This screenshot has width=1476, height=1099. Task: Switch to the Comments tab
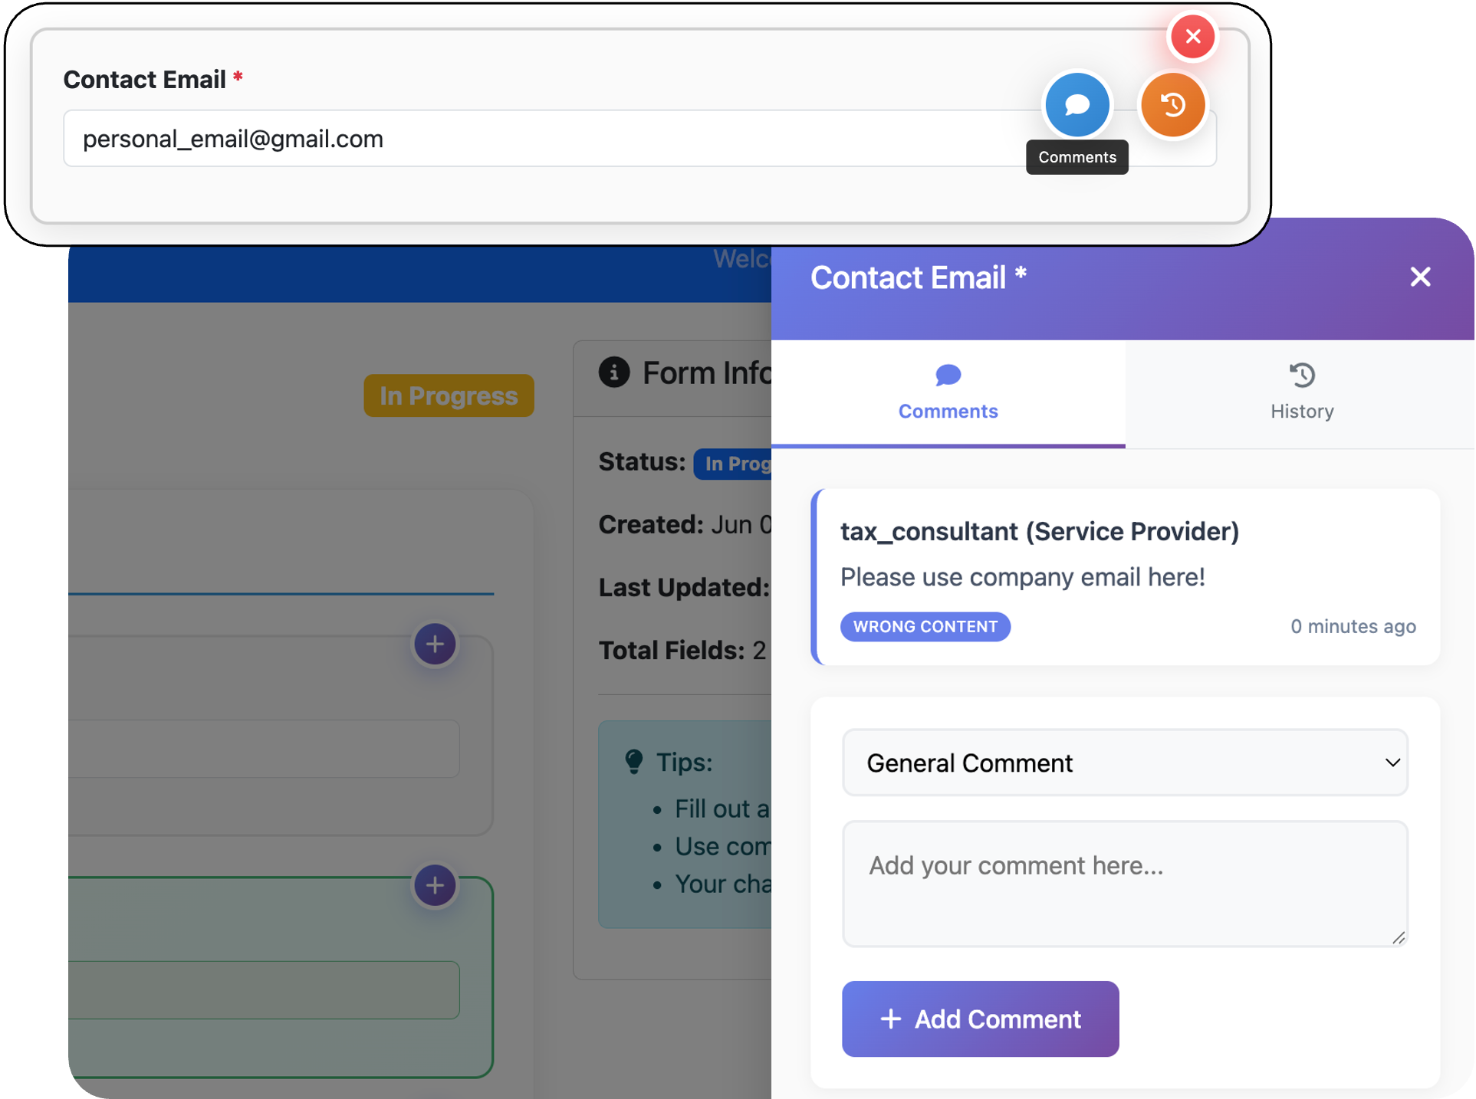[x=948, y=394]
